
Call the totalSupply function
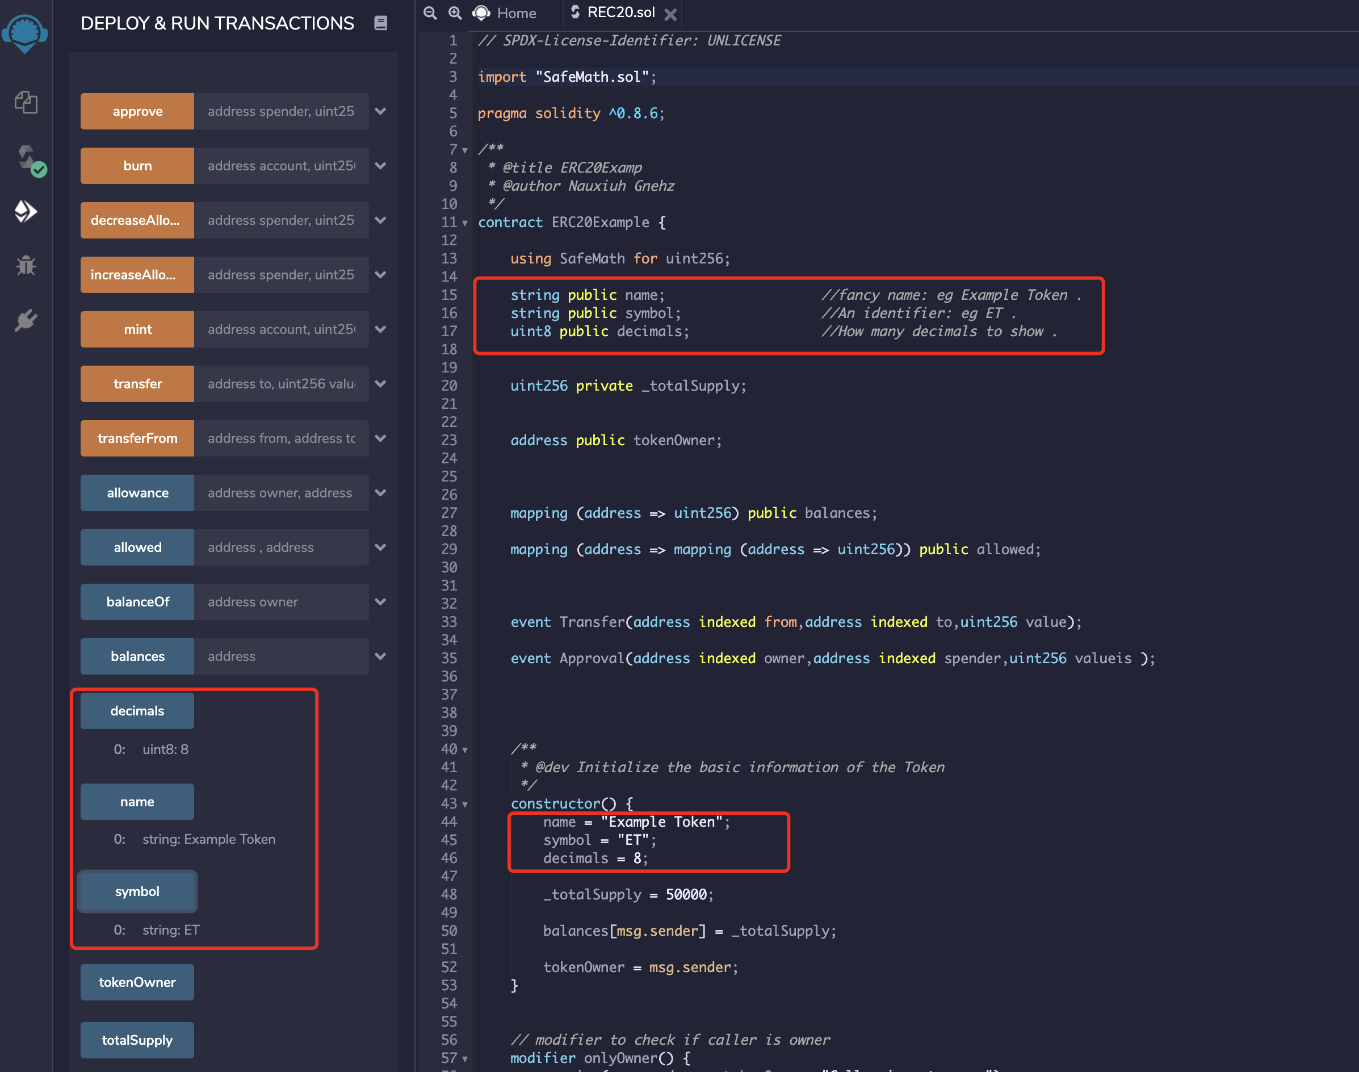[x=137, y=1040]
